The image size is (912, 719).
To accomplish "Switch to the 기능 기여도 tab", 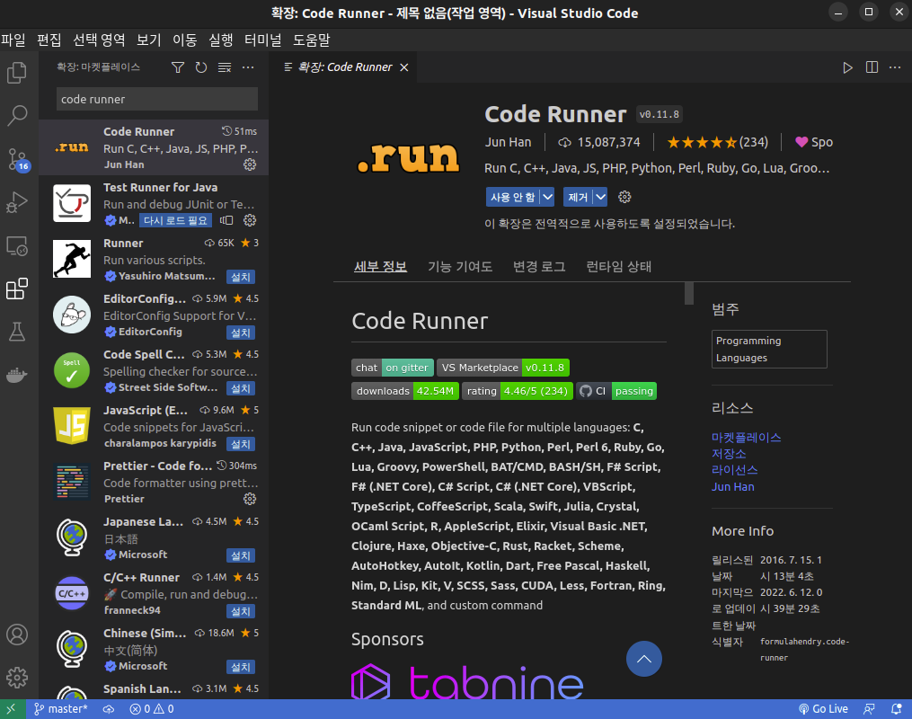I will point(460,266).
